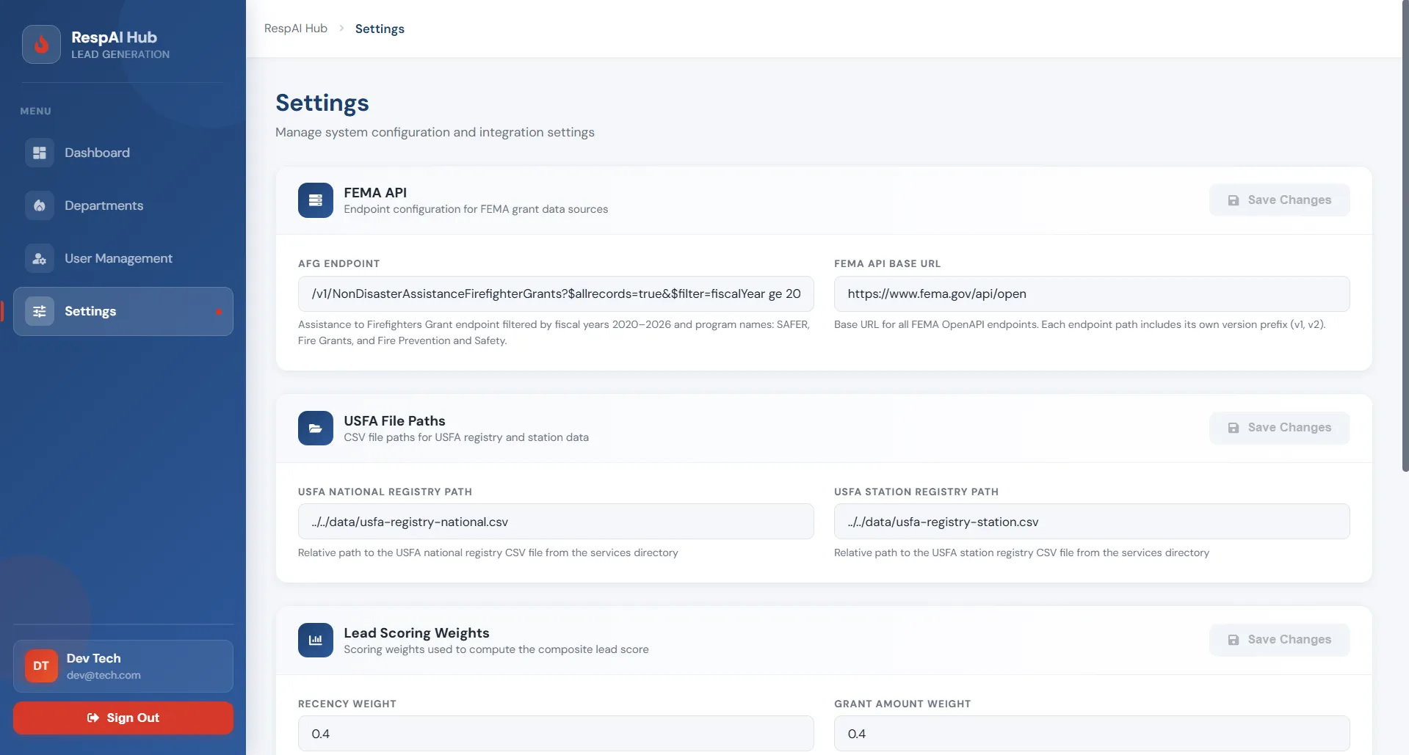Click the DT user avatar badge
Image resolution: width=1409 pixels, height=755 pixels.
point(41,666)
